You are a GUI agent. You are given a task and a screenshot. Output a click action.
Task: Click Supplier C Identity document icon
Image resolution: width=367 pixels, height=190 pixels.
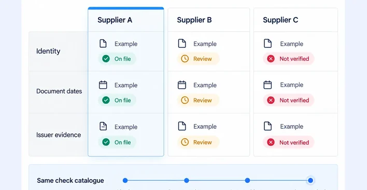coord(268,44)
